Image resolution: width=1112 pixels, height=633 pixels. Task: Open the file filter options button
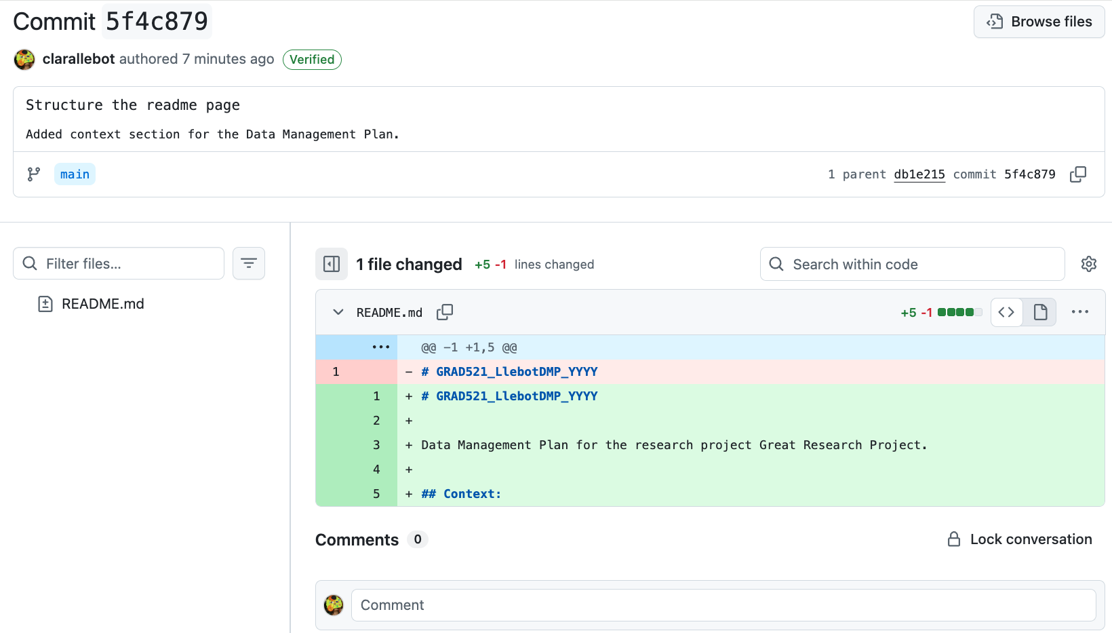point(249,263)
